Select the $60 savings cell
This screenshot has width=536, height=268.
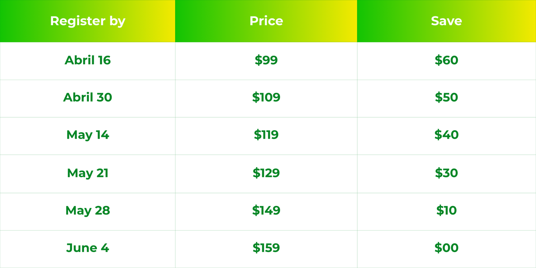point(447,61)
